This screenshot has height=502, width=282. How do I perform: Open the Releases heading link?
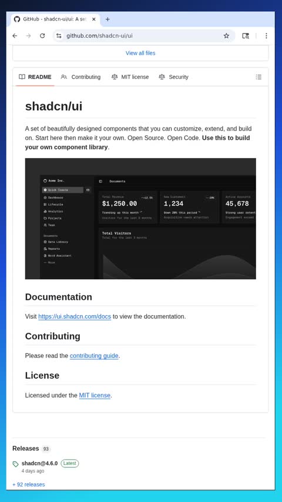click(x=26, y=449)
